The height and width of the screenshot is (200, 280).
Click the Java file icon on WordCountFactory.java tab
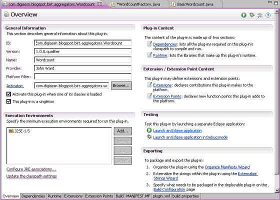click(112, 4)
